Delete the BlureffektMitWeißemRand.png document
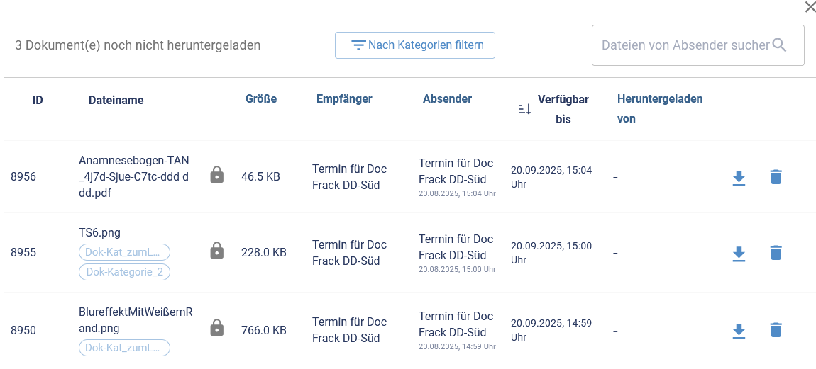Image resolution: width=816 pixels, height=369 pixels. (776, 330)
